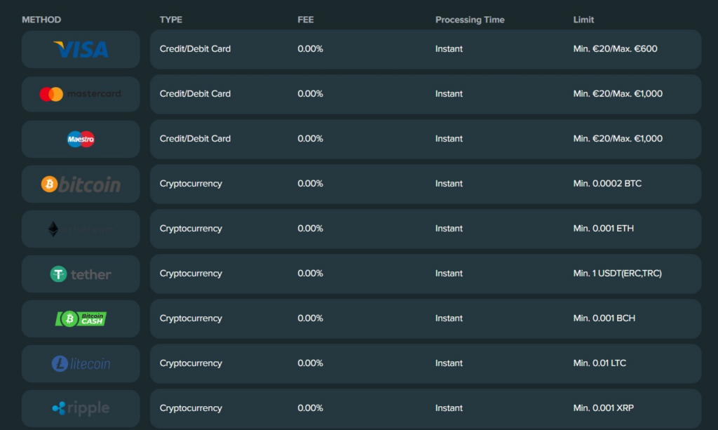Click Instant processing time in Litecoin row
The width and height of the screenshot is (718, 430).
[x=449, y=363]
